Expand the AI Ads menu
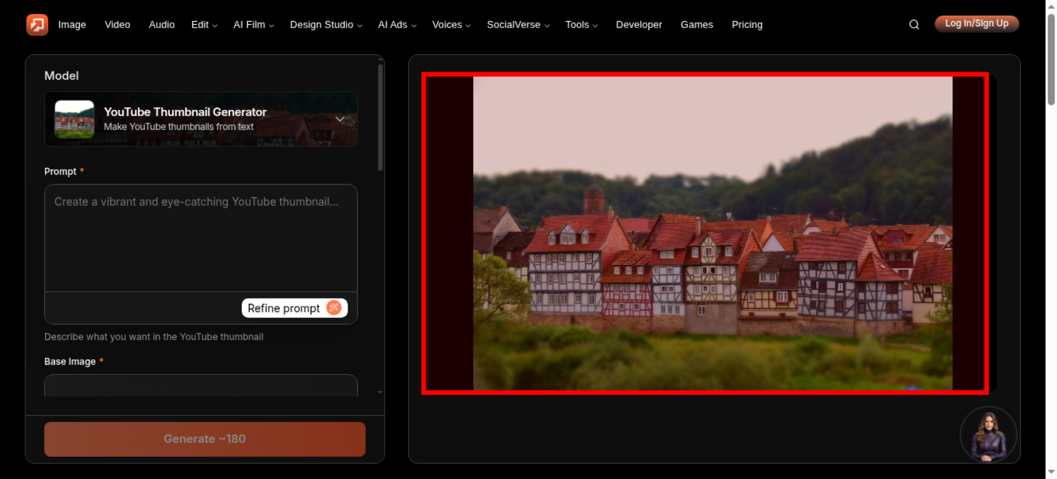This screenshot has height=479, width=1057. 397,25
